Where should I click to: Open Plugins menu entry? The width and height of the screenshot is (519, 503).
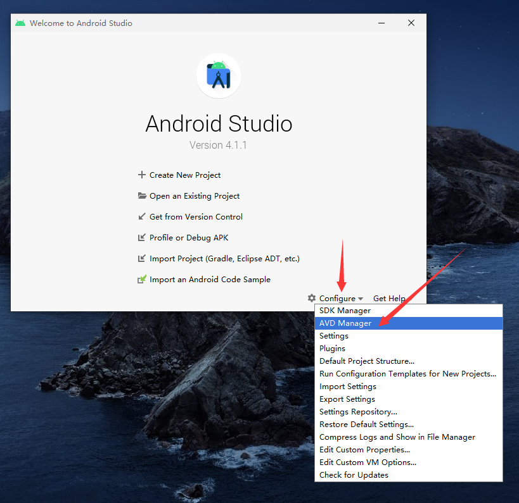pyautogui.click(x=409, y=349)
